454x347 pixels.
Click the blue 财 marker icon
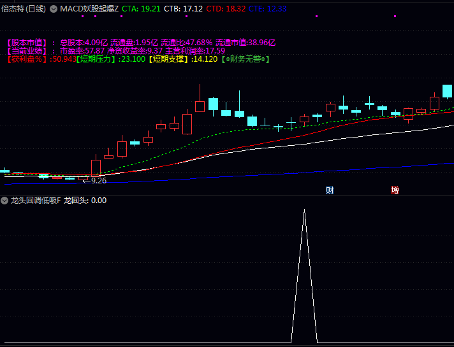point(330,190)
